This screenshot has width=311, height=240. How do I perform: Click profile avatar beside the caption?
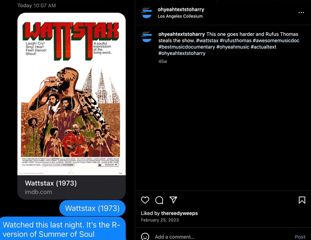[x=147, y=37]
